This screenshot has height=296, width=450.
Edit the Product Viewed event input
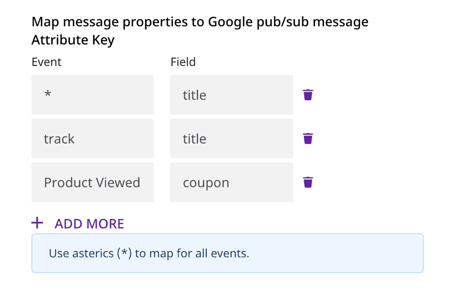point(92,182)
